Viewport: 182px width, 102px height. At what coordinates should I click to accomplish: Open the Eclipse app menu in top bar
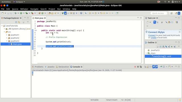(19, 2)
